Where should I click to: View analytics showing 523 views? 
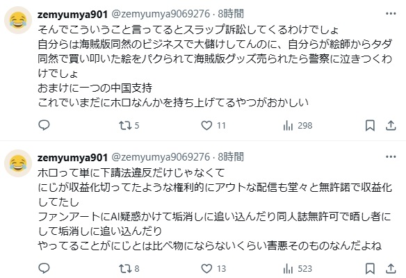pos(298,269)
